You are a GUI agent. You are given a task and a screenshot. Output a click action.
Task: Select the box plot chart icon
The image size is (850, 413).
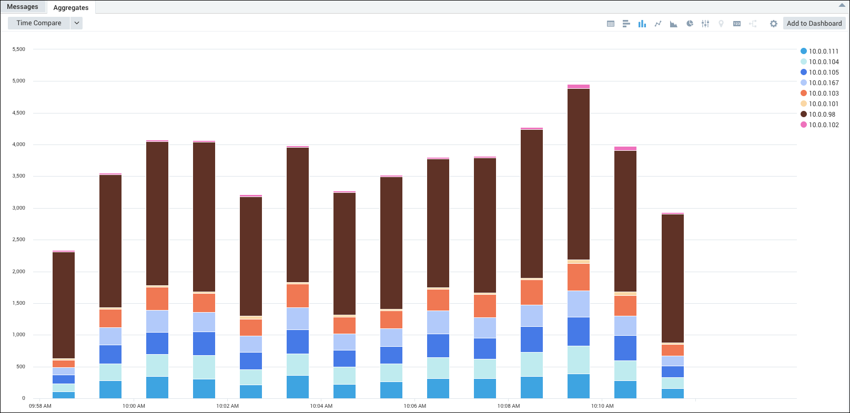click(x=705, y=24)
